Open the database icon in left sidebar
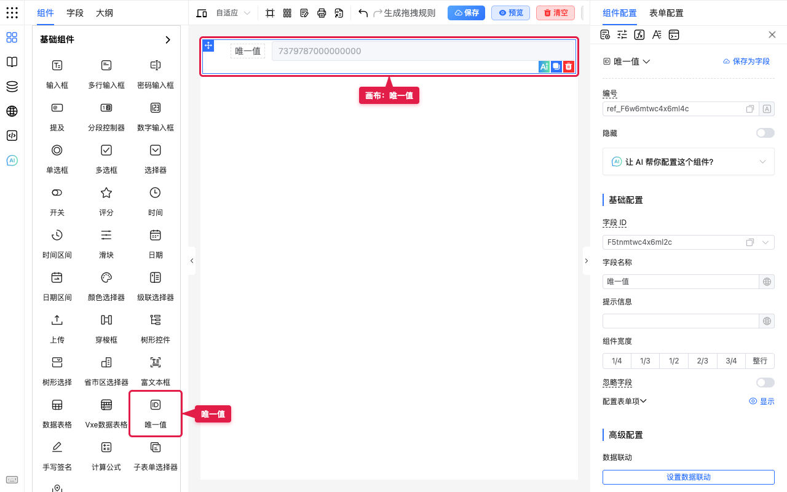The height and width of the screenshot is (492, 787). [x=12, y=87]
